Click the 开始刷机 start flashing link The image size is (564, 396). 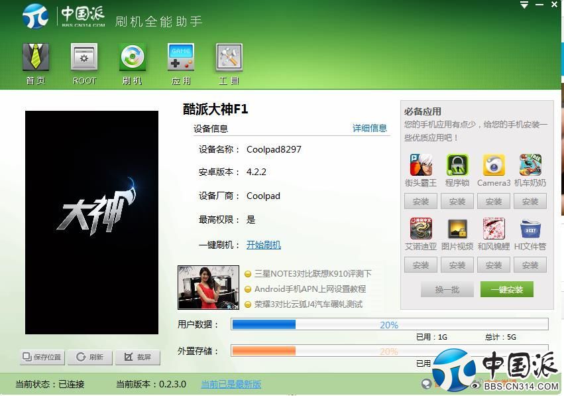click(264, 245)
